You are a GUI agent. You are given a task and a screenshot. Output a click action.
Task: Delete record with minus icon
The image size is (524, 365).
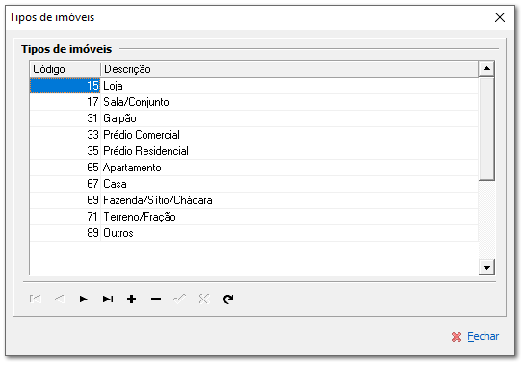click(x=156, y=299)
